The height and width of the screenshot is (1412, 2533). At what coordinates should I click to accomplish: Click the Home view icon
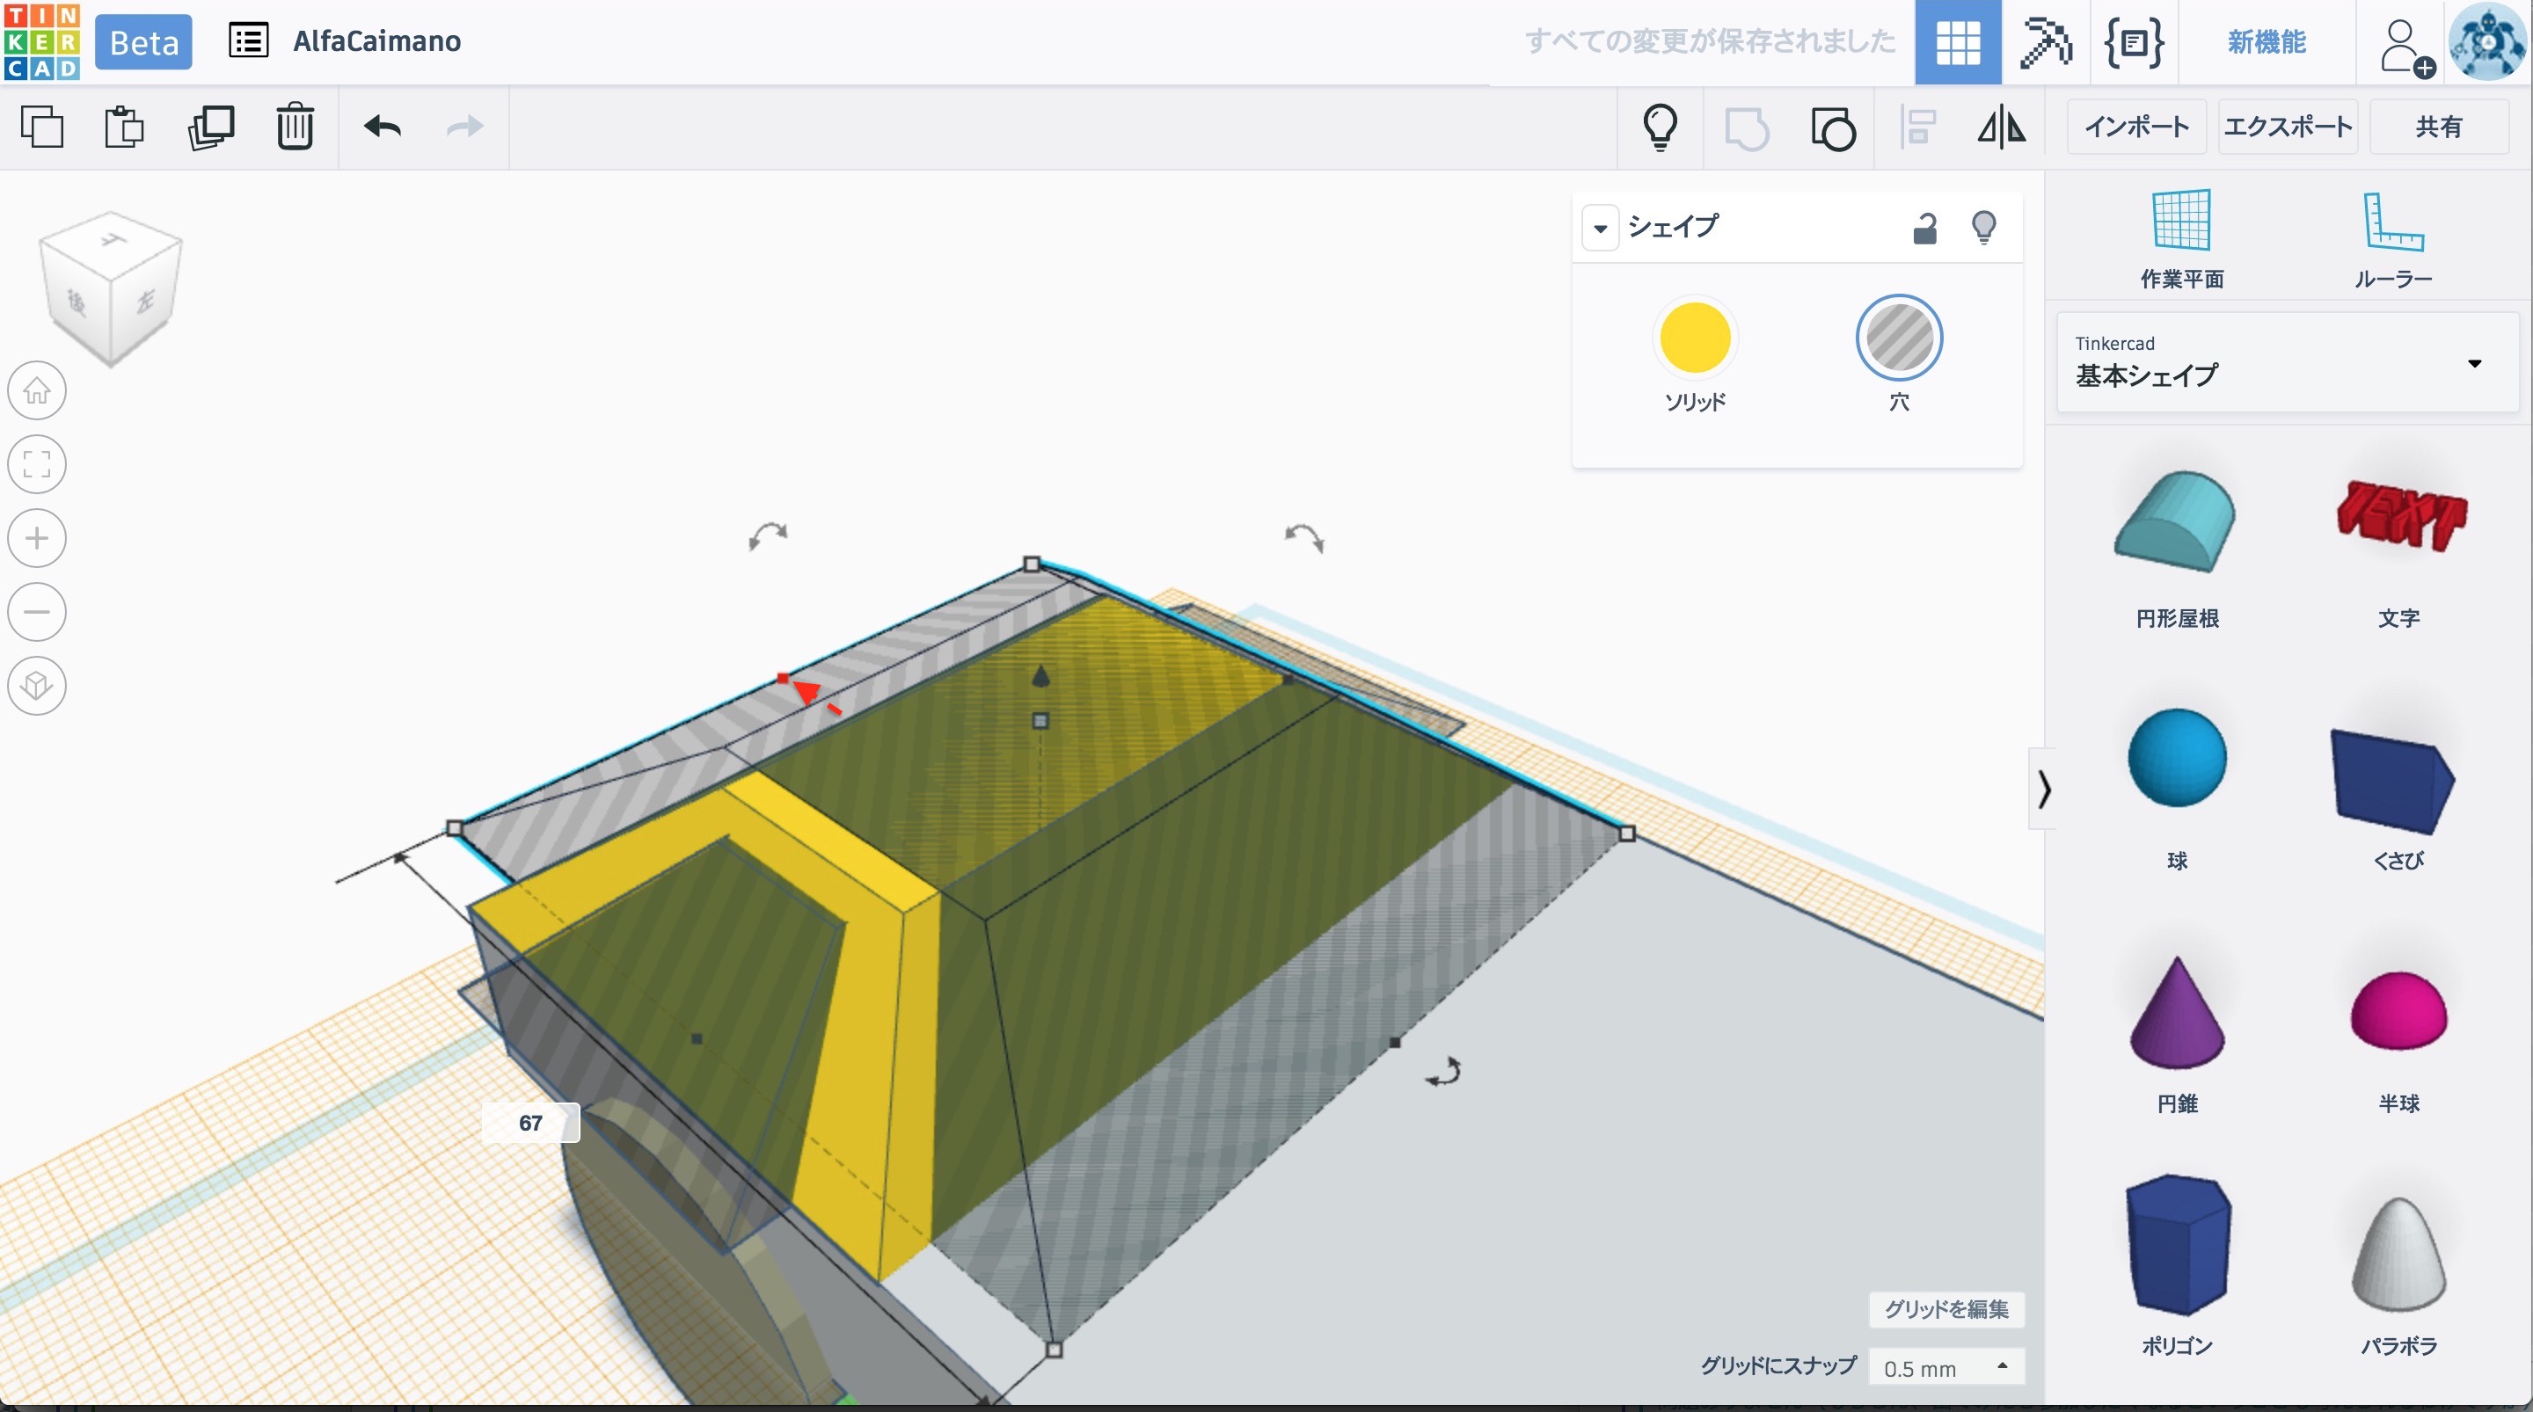[37, 391]
